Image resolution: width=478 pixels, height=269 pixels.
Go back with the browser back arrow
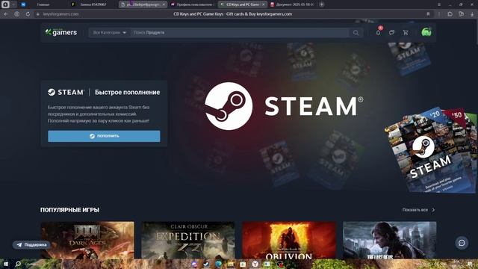pos(6,14)
